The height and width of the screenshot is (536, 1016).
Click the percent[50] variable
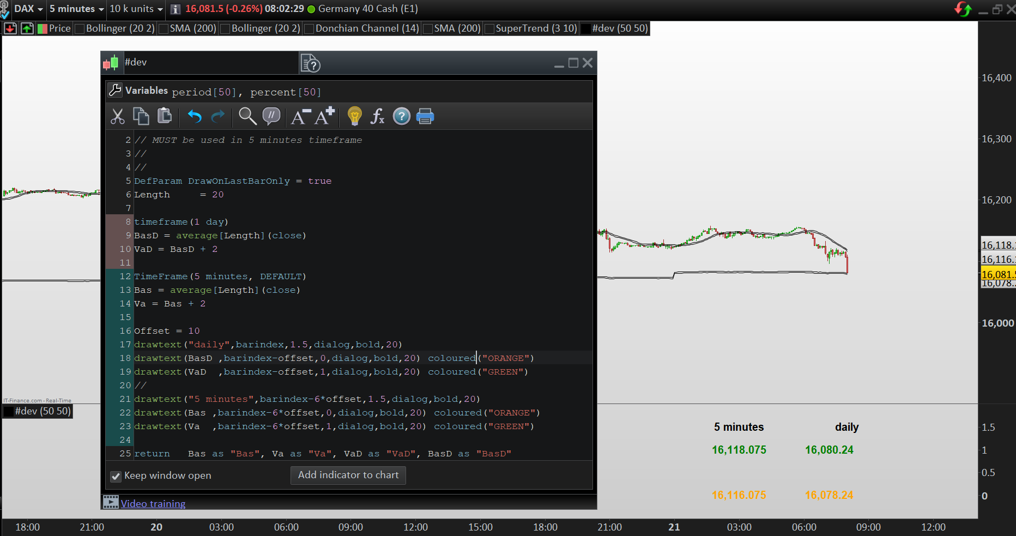point(286,92)
